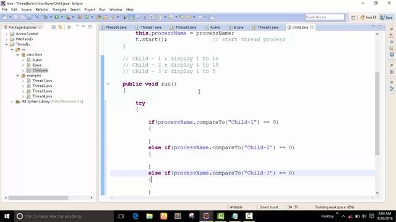Click the Writable status bar entry

[x=236, y=207]
